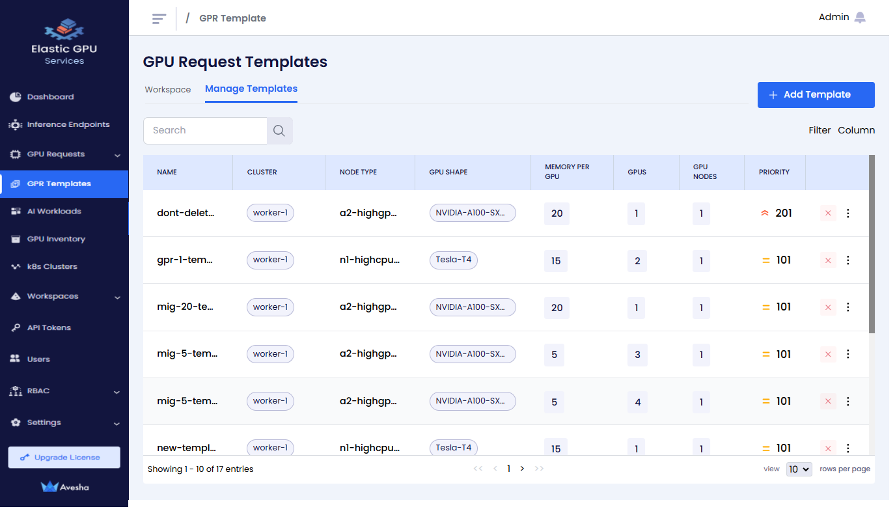Go to Inference Endpoints in sidebar
The height and width of the screenshot is (509, 895).
click(68, 125)
